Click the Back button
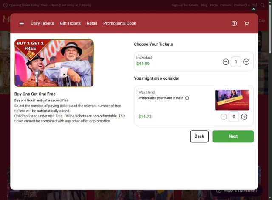The image size is (272, 200). 199,136
